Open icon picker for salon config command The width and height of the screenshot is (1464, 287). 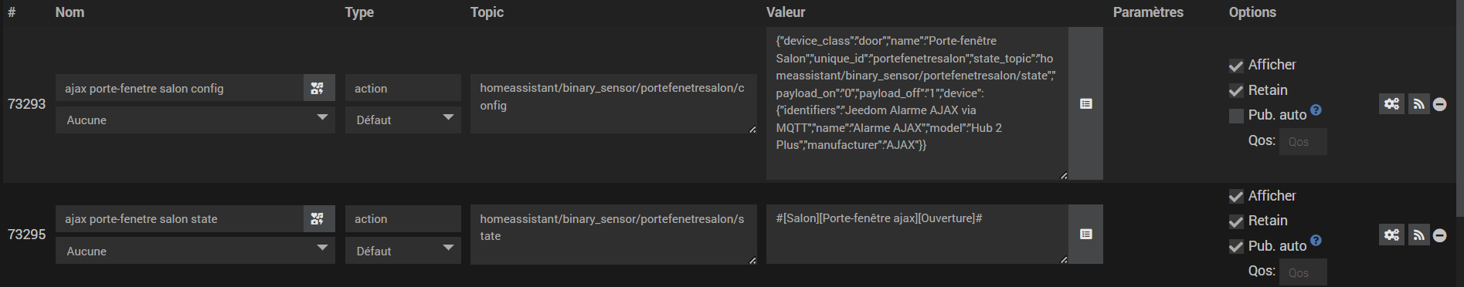[318, 88]
